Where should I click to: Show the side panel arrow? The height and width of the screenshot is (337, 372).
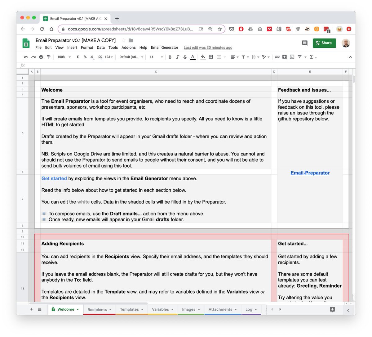(348, 310)
